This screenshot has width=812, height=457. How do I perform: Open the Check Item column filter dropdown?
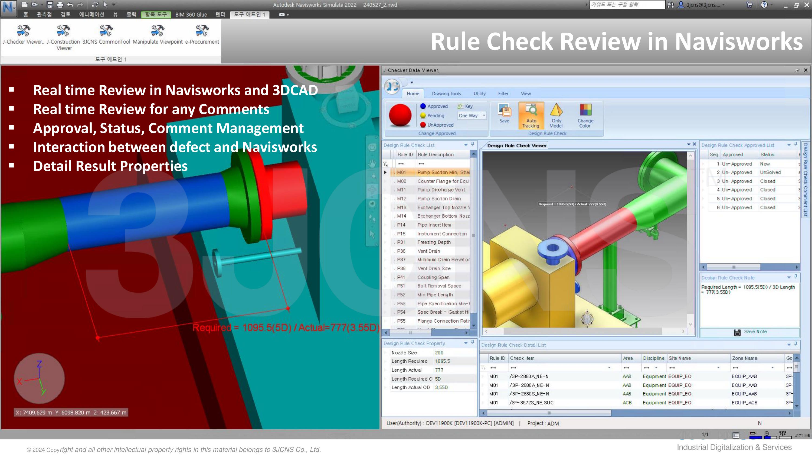click(x=609, y=368)
